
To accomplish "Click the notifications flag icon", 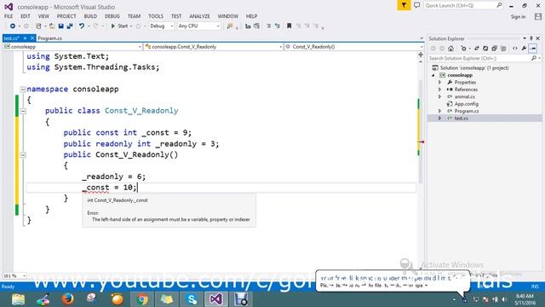I will point(404,6).
